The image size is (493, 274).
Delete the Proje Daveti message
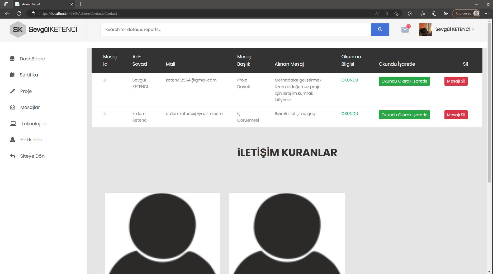click(456, 81)
